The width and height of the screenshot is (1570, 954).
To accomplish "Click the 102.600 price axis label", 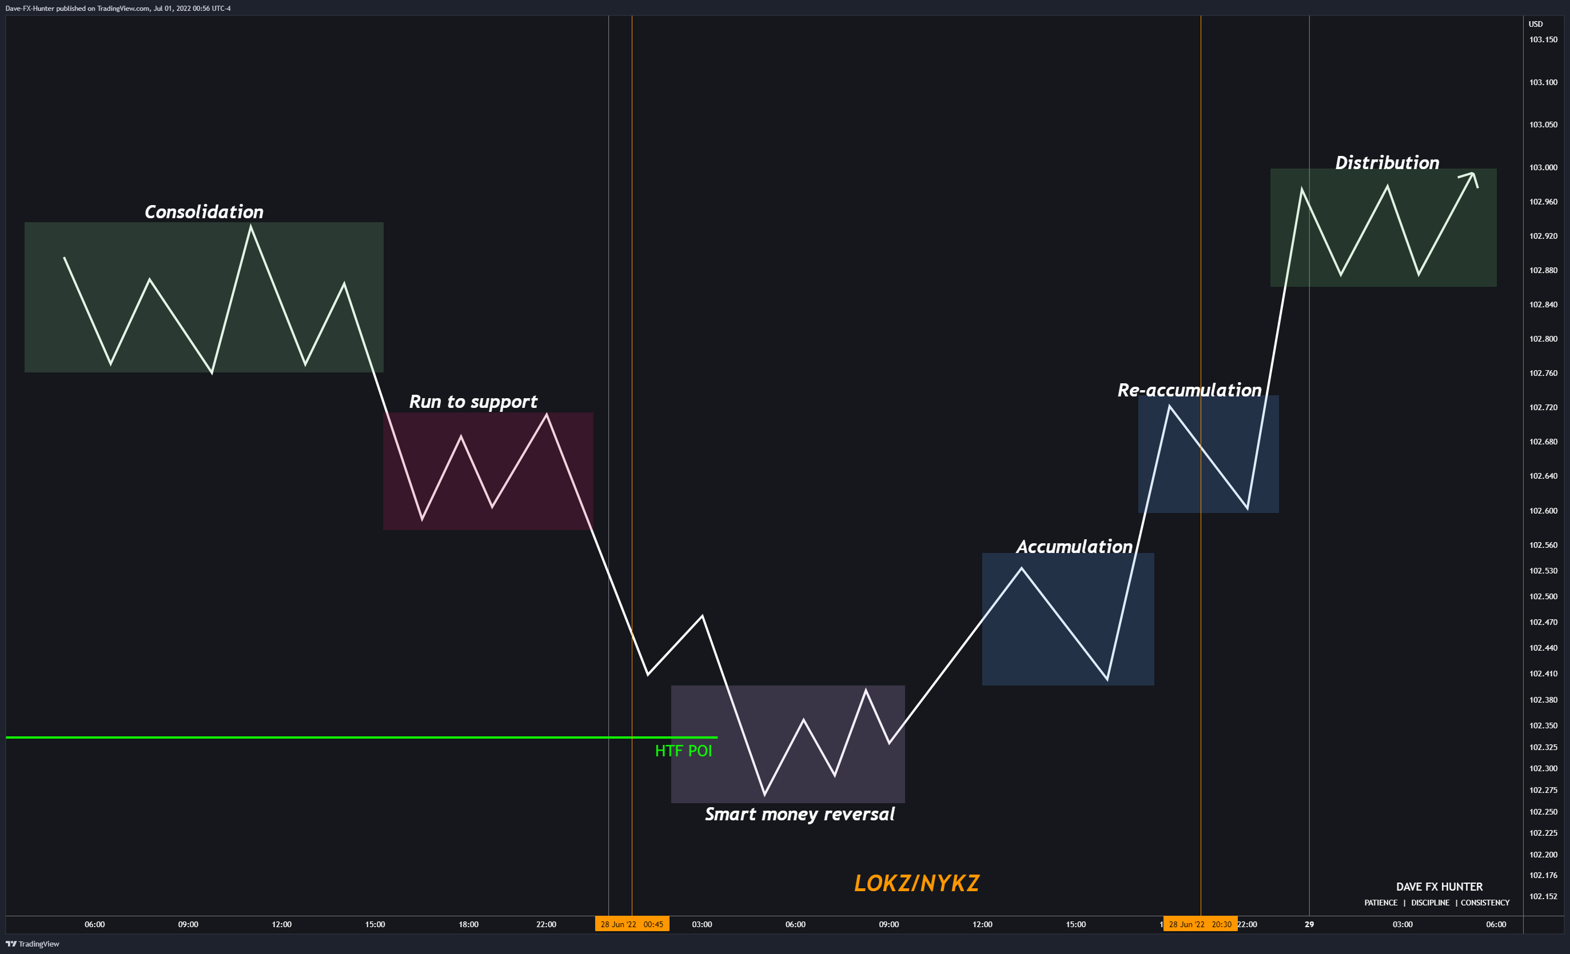I will [1543, 511].
